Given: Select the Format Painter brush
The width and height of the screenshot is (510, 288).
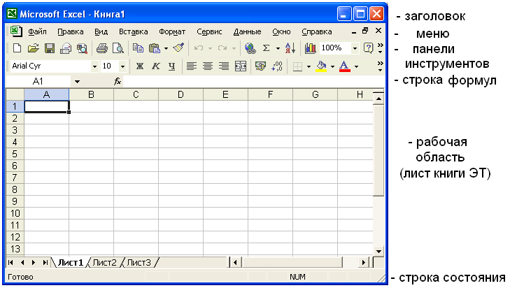Looking at the screenshot, I should coord(178,48).
